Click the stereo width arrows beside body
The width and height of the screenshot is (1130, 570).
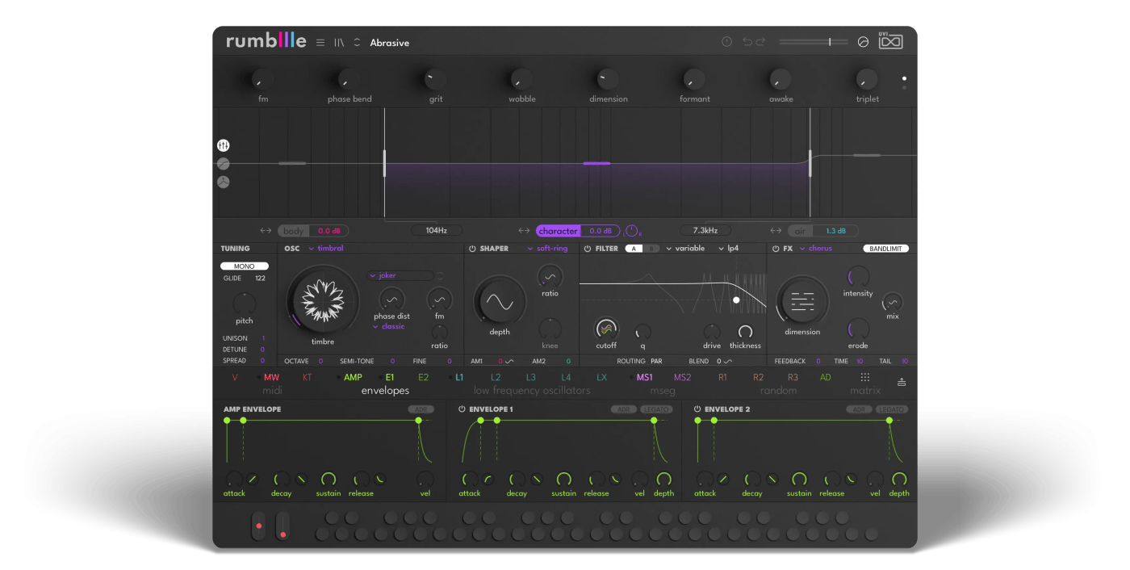coord(266,231)
